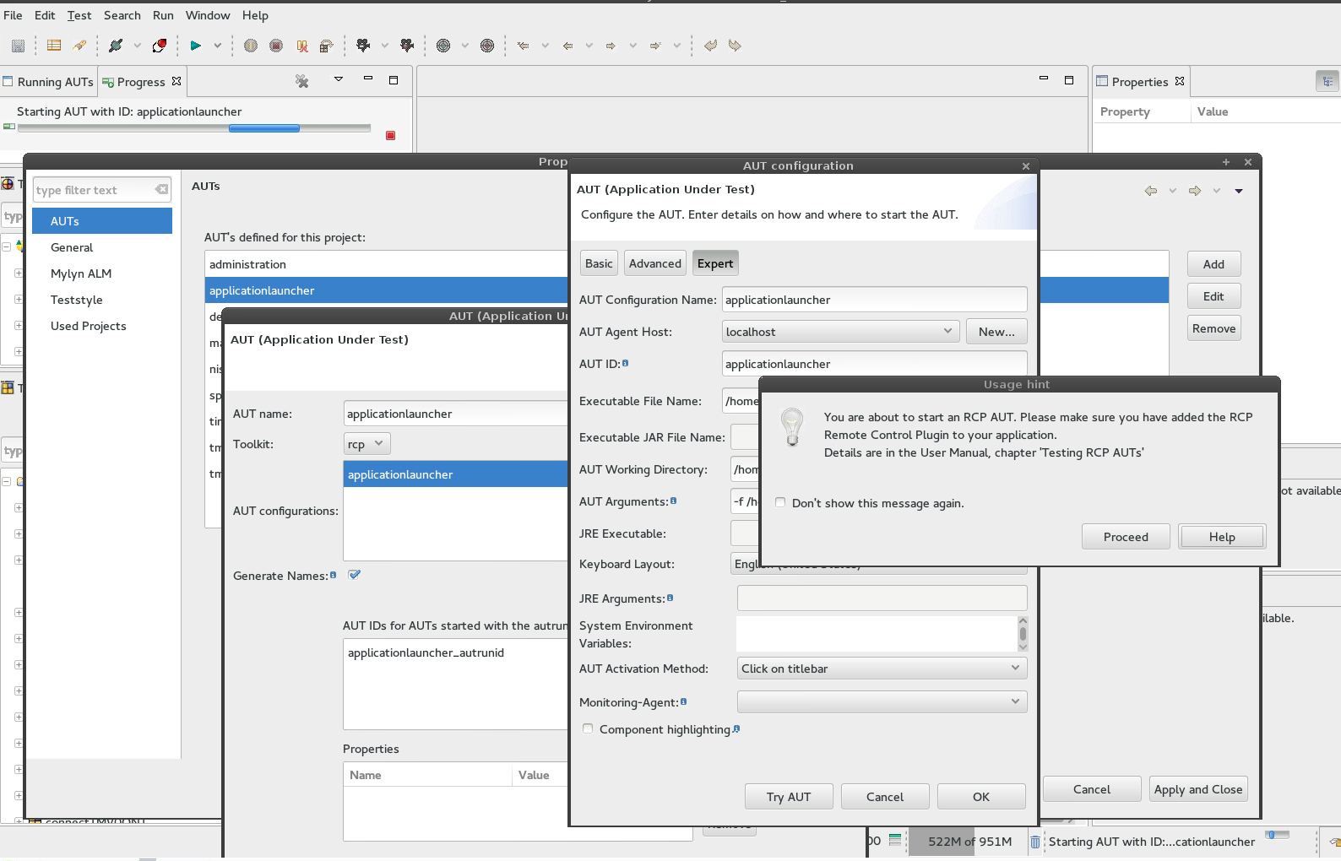Viewport: 1341px width, 861px height.
Task: Click Apply and Close button
Action: click(x=1198, y=789)
